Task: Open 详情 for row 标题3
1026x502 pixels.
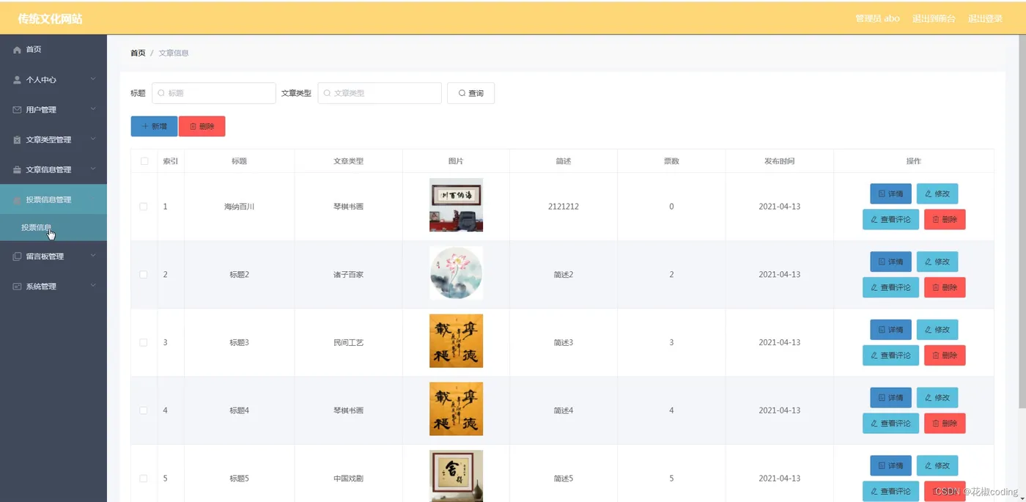Action: (890, 330)
